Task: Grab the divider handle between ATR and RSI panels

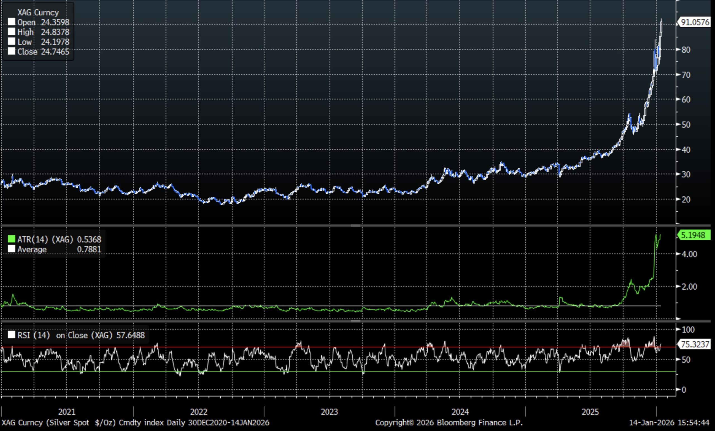Action: [356, 321]
